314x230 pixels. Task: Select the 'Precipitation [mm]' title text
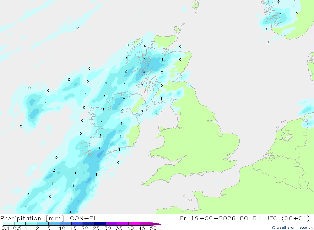click(32, 218)
